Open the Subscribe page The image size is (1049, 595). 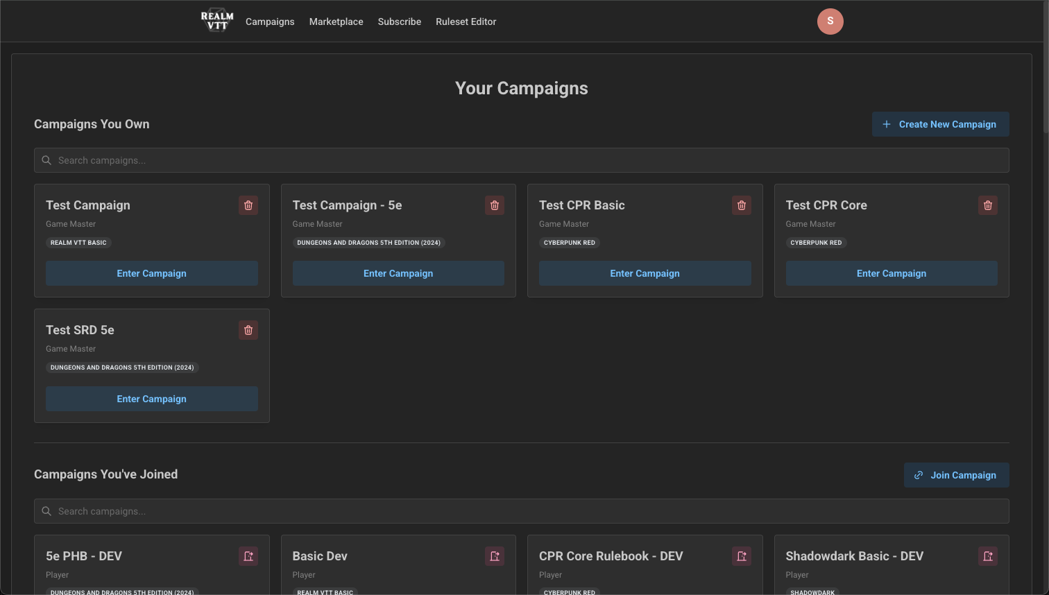coord(399,21)
